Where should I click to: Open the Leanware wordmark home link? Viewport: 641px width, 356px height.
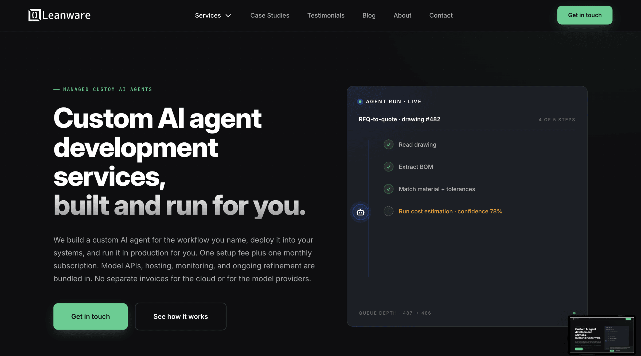[x=66, y=15]
